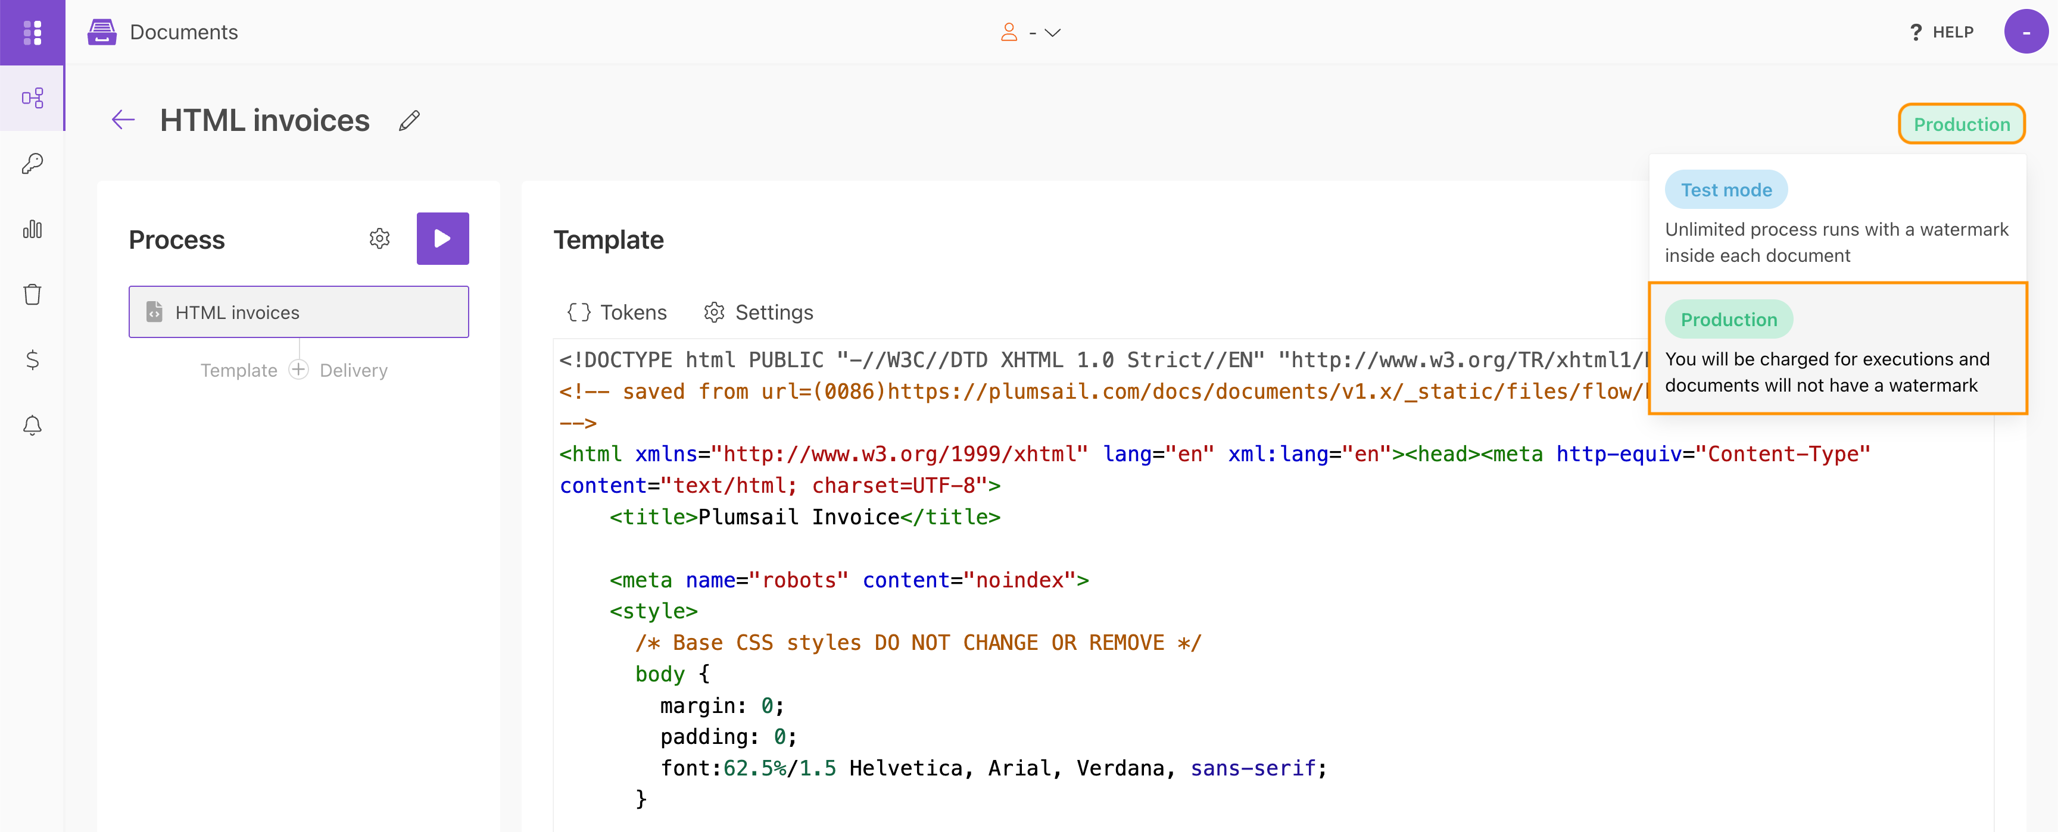Edit the HTML invoices name pencil

[x=409, y=121]
